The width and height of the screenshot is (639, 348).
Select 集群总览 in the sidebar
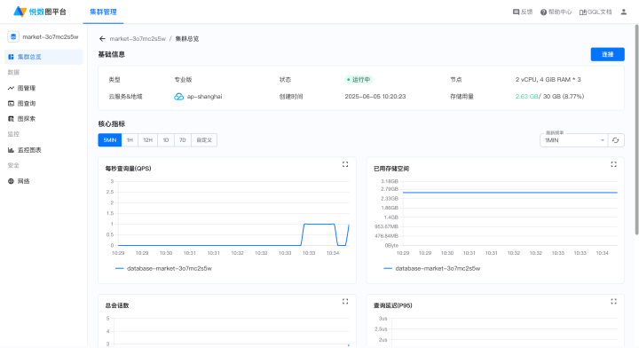[43, 57]
